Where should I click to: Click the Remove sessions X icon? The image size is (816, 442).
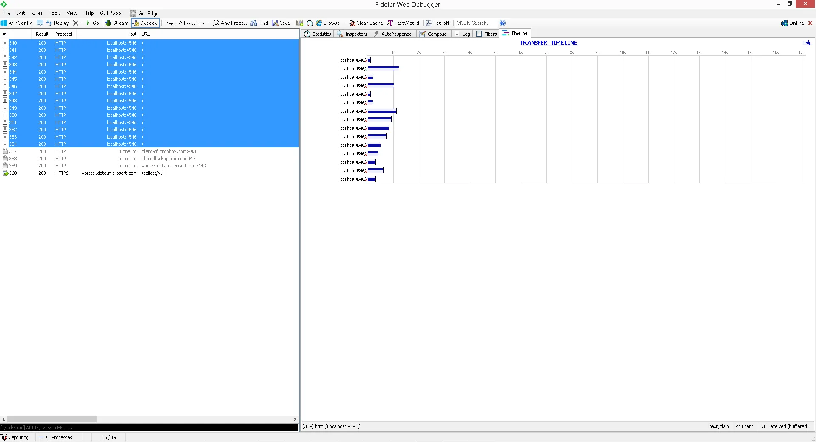click(75, 23)
